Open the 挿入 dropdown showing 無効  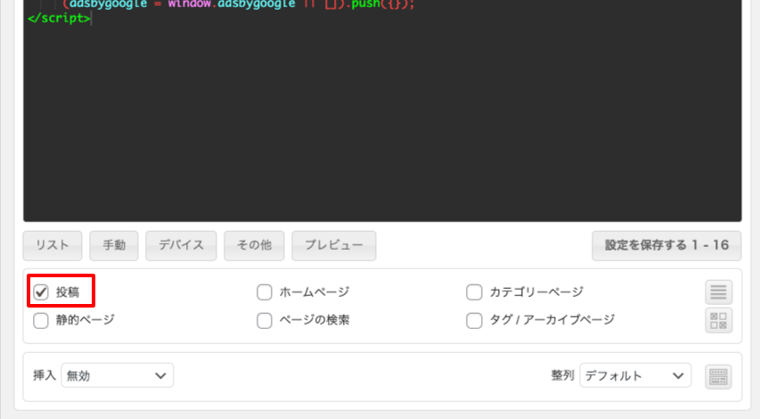click(x=117, y=376)
